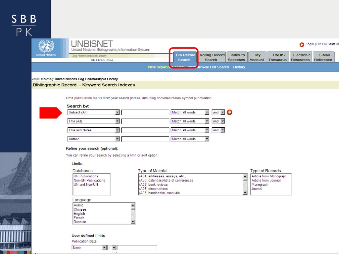Select 'UN and Non-UN' in the Databases list
339x254 pixels.
[x=86, y=185]
